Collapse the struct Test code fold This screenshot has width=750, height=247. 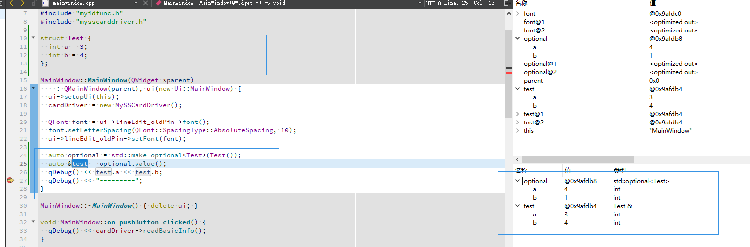(x=33, y=38)
